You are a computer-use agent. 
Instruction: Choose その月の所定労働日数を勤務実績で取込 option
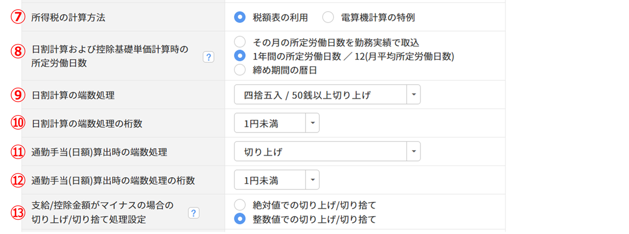tap(240, 43)
